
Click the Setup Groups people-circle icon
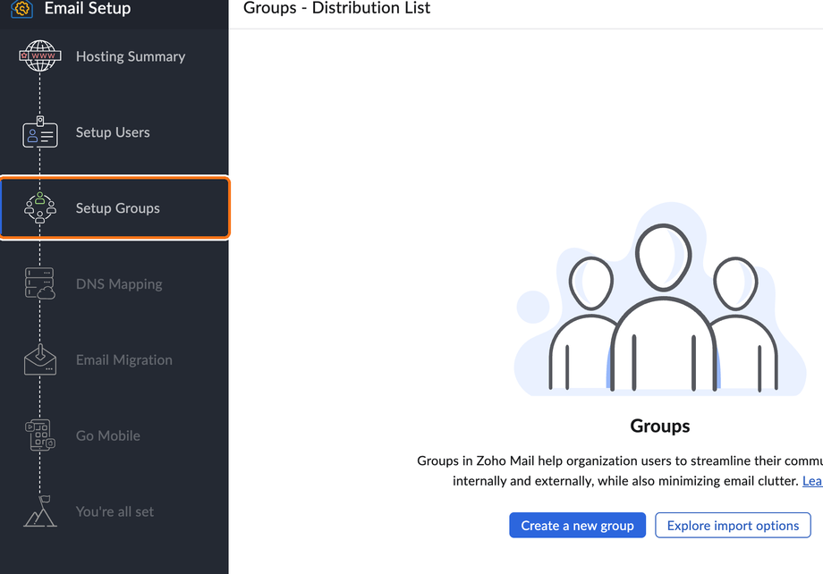coord(40,207)
